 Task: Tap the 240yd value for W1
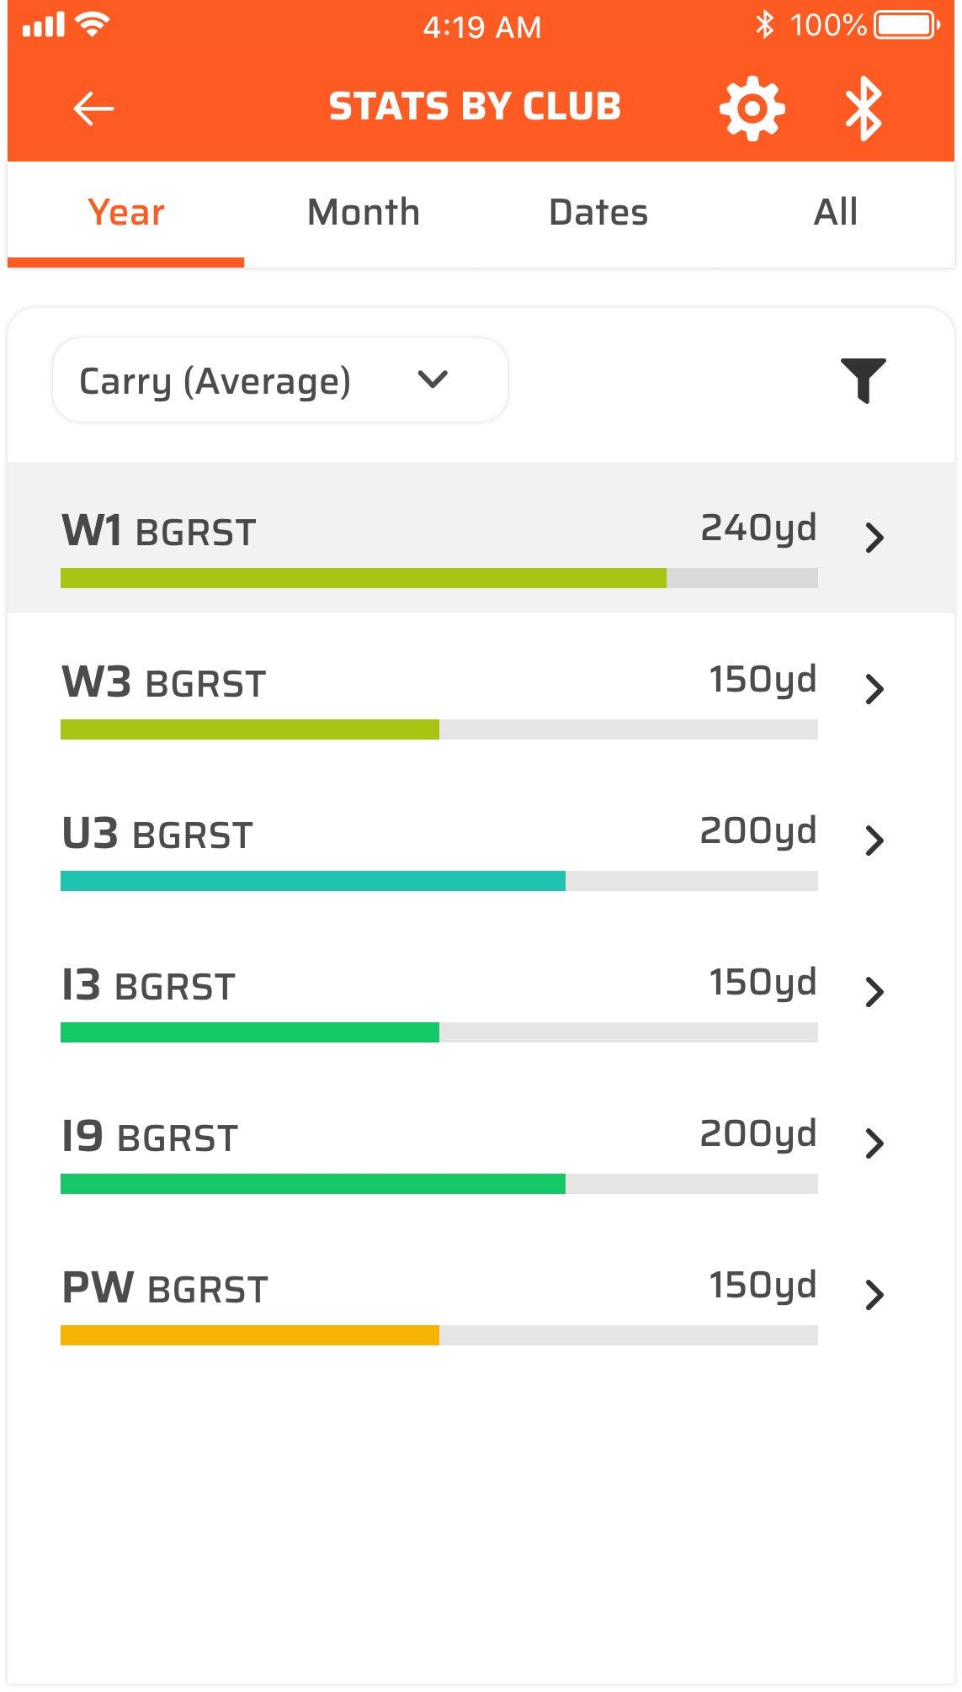pyautogui.click(x=758, y=528)
